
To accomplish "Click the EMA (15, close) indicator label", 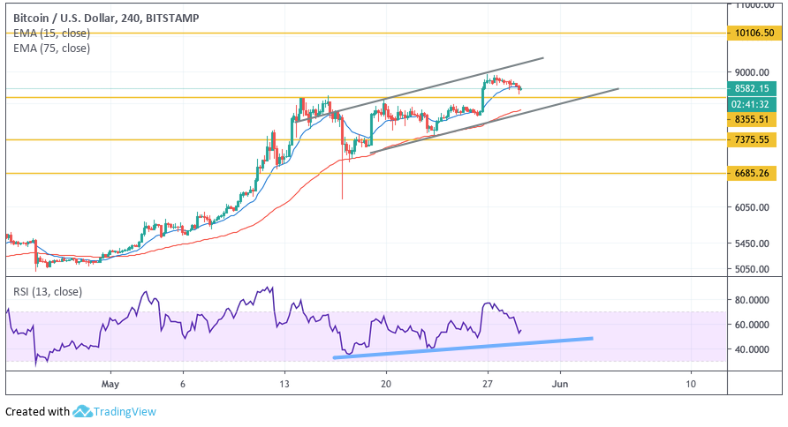I will (x=51, y=33).
